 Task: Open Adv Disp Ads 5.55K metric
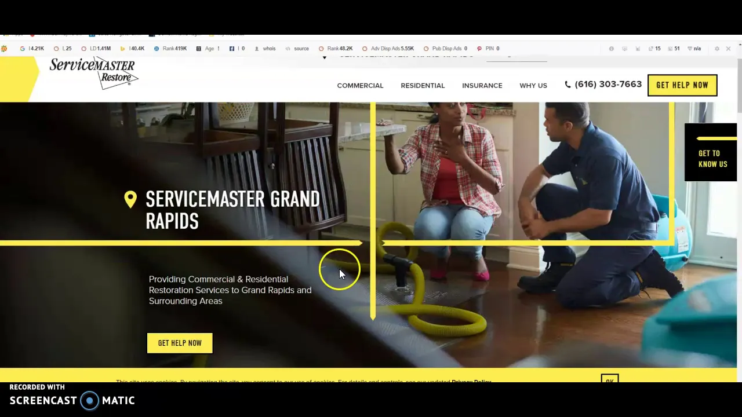pyautogui.click(x=388, y=49)
